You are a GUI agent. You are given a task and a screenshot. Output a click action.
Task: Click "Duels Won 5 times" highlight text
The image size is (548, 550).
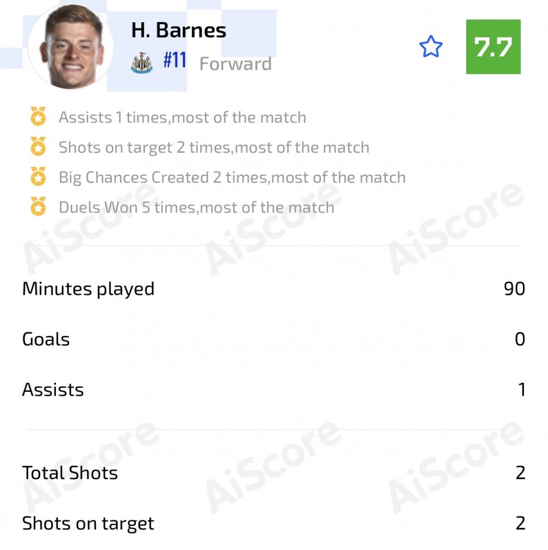(196, 207)
